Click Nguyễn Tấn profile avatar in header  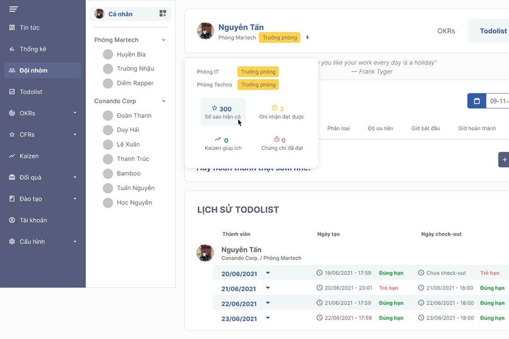[206, 31]
